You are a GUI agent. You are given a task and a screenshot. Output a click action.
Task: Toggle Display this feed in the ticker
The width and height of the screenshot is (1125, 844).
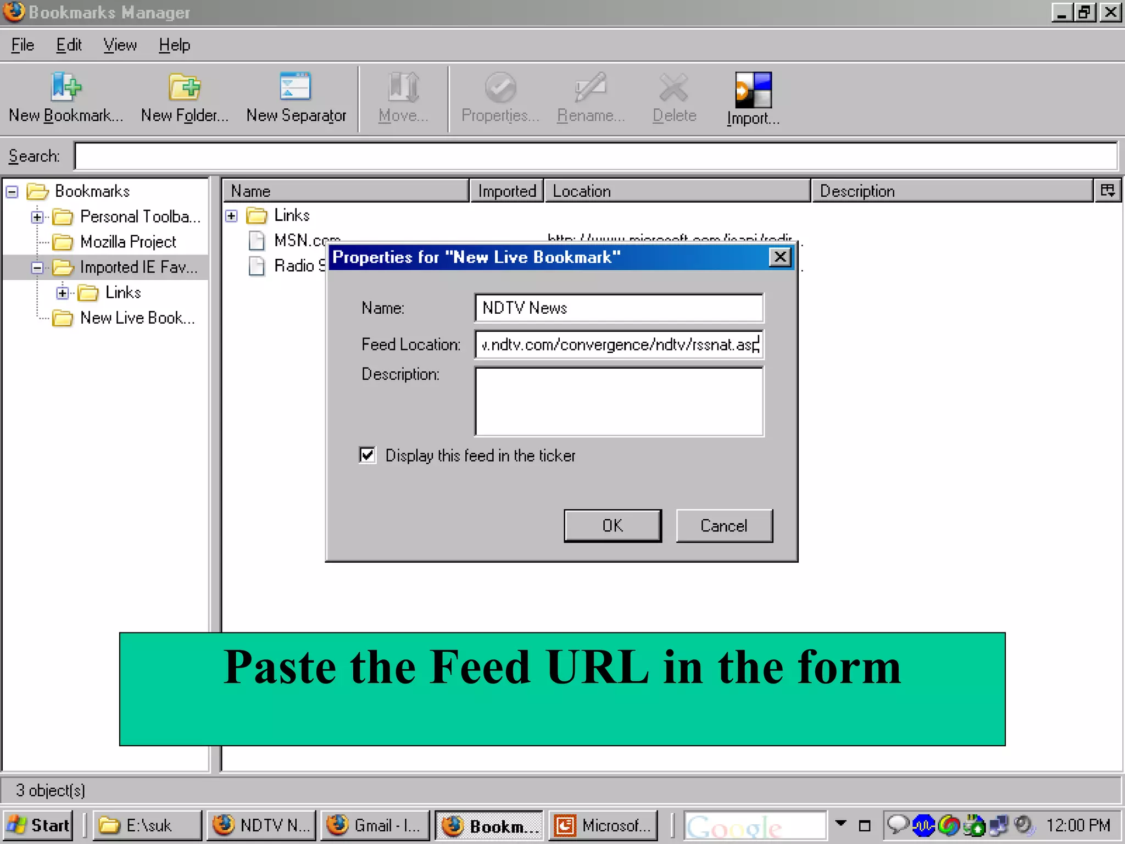coord(367,455)
